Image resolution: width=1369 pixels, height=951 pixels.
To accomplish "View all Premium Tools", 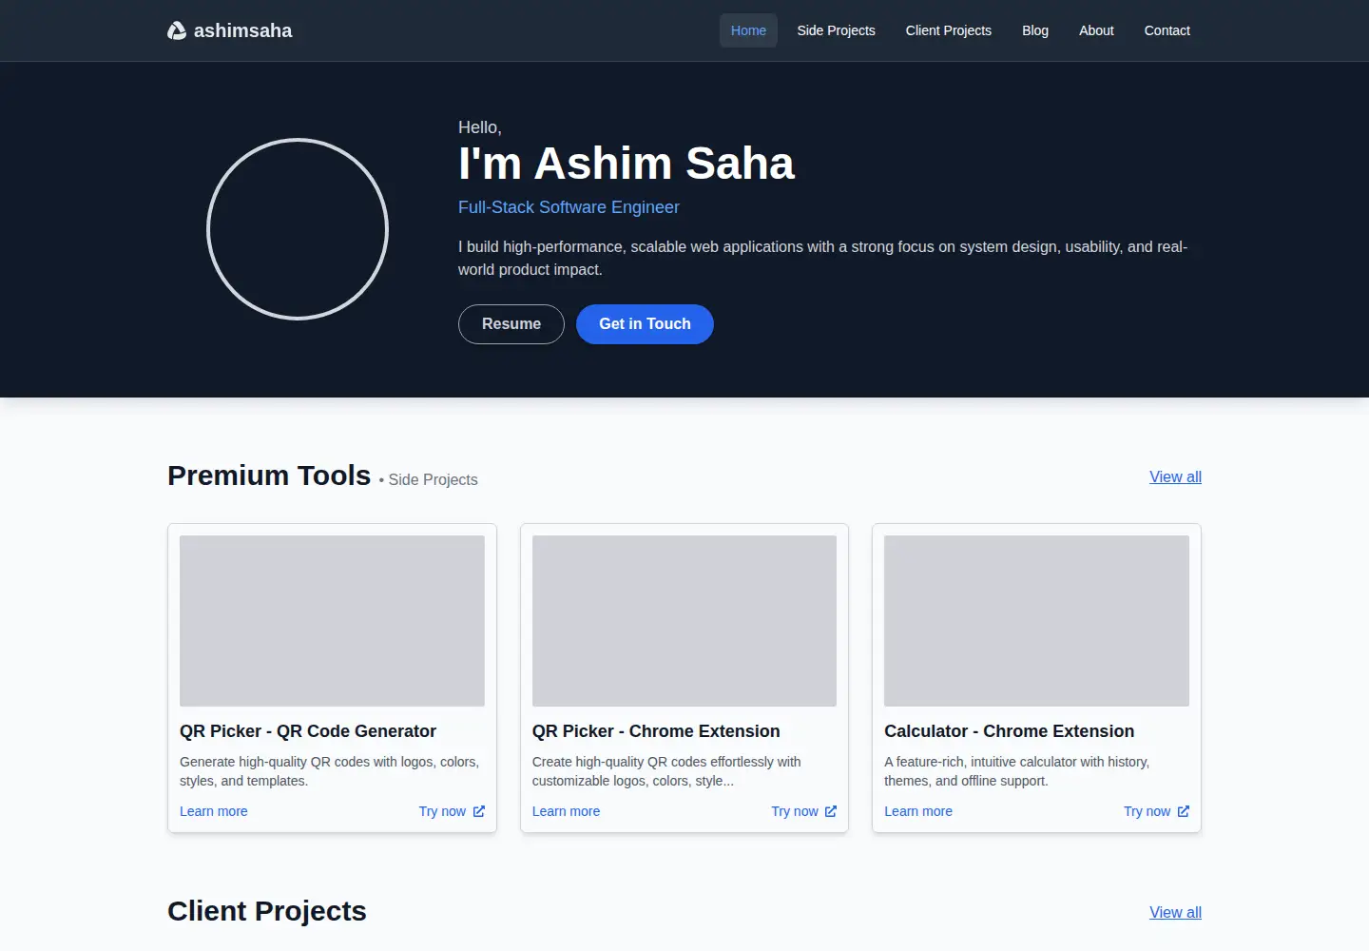I will point(1175,476).
